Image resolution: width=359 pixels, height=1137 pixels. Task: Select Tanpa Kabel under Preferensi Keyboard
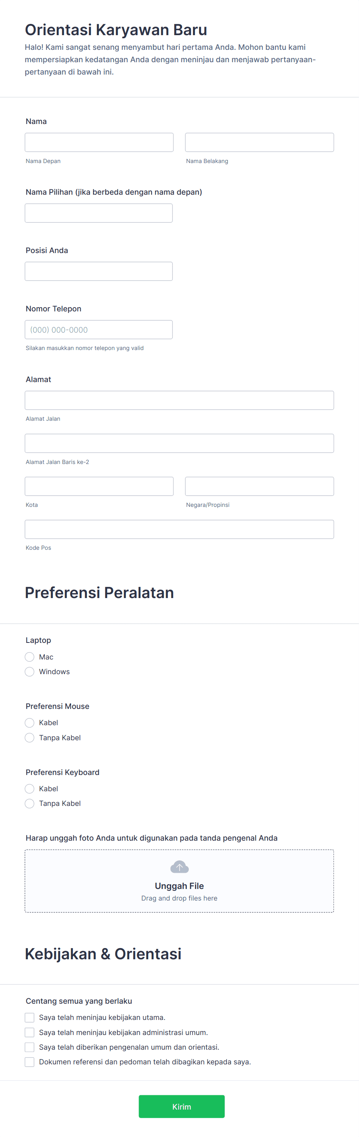[30, 803]
